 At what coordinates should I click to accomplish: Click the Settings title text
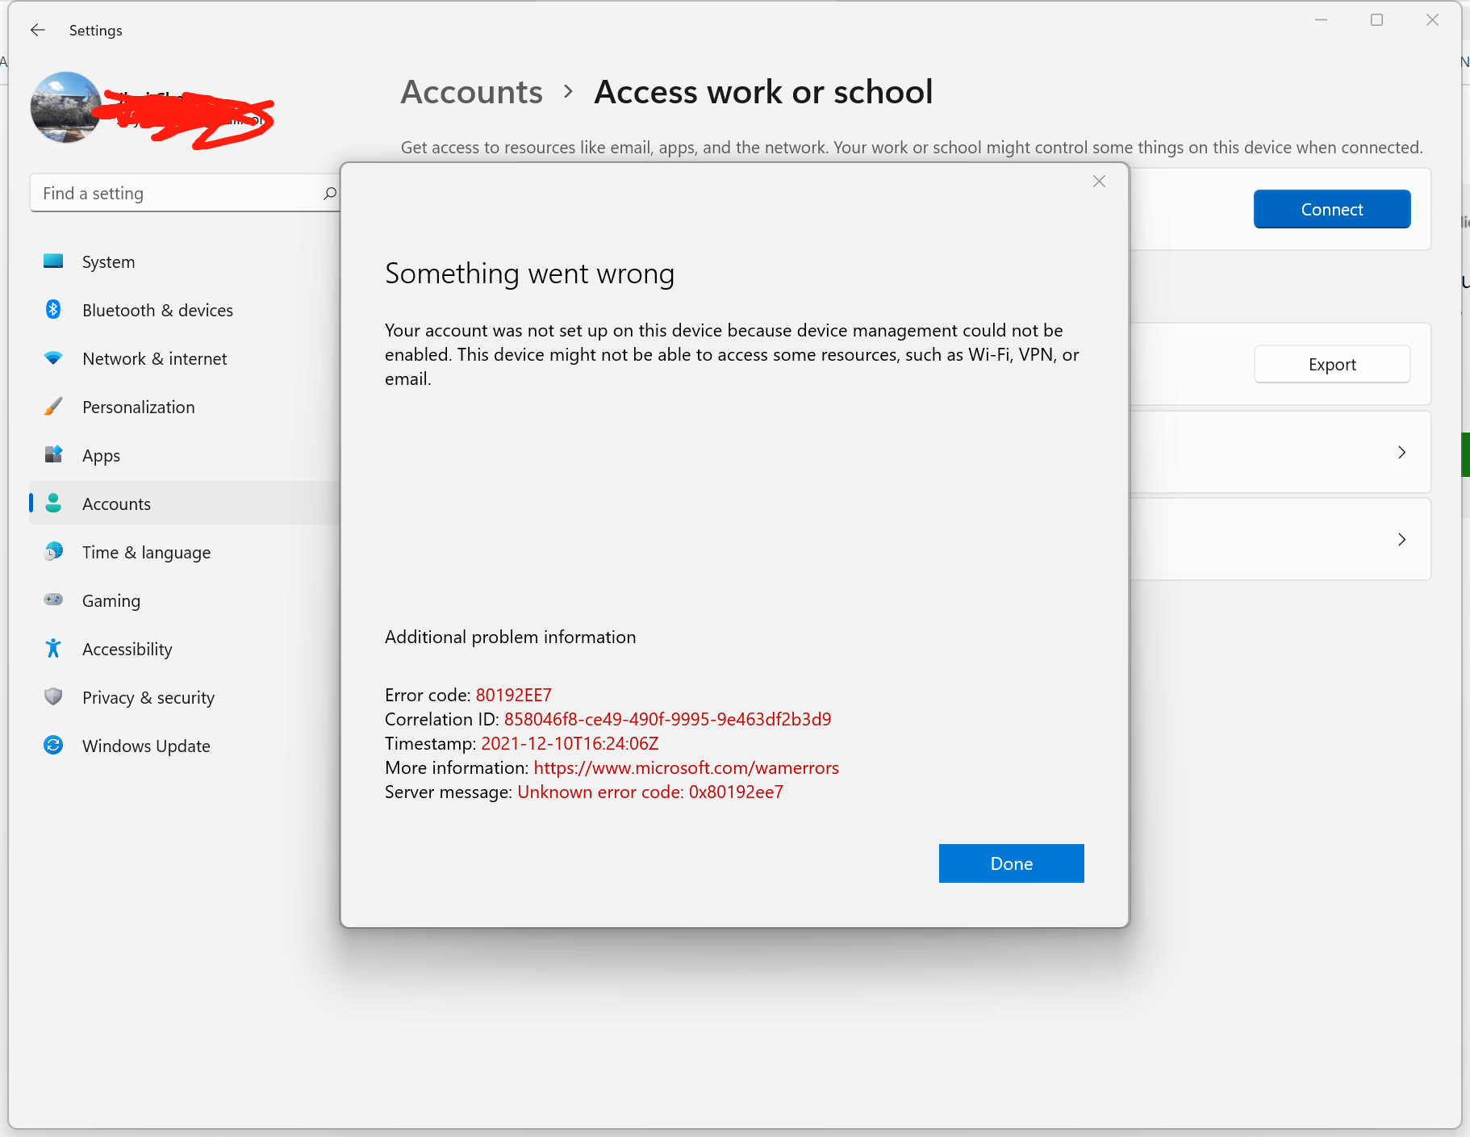pyautogui.click(x=96, y=31)
